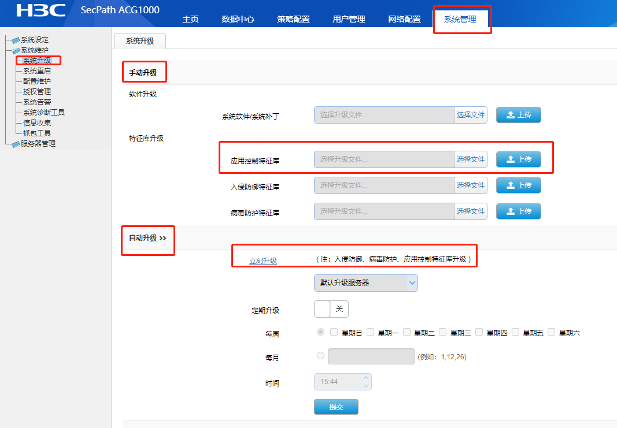Select 授权管理 in the sidebar tree
This screenshot has height=428, width=617.
click(x=37, y=92)
